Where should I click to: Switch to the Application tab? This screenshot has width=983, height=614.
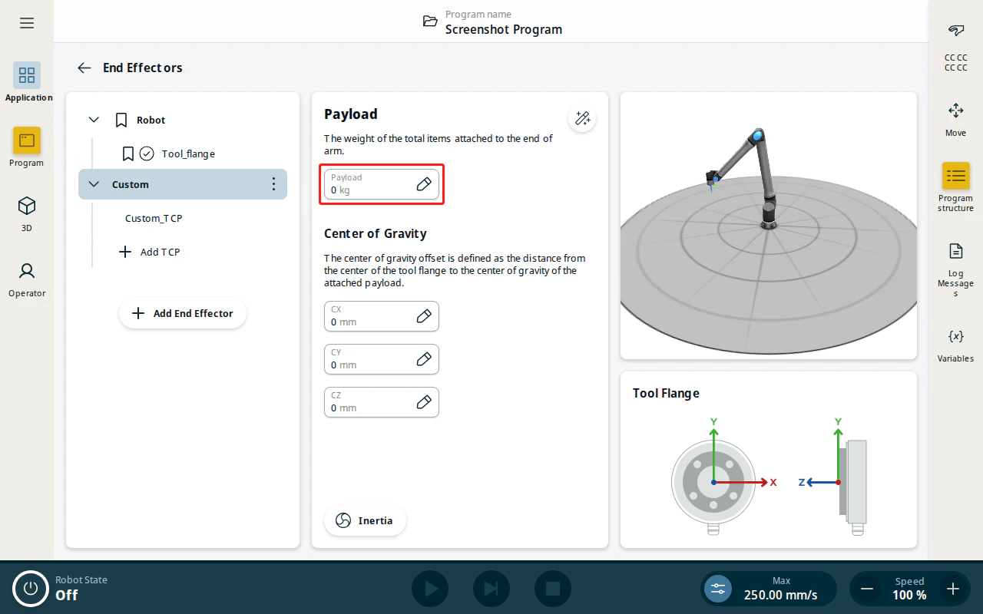27,82
